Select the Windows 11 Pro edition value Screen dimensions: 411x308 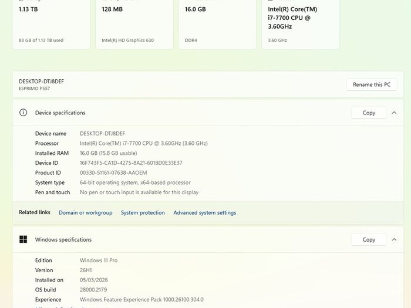coord(99,260)
